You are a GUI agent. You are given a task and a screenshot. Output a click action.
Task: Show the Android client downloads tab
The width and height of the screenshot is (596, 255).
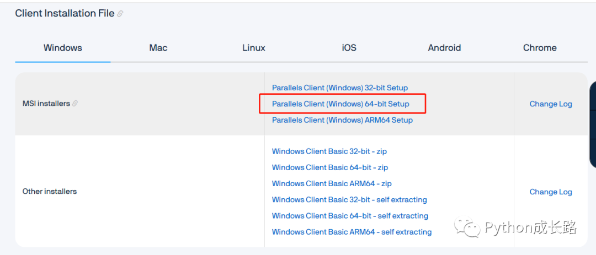(444, 48)
